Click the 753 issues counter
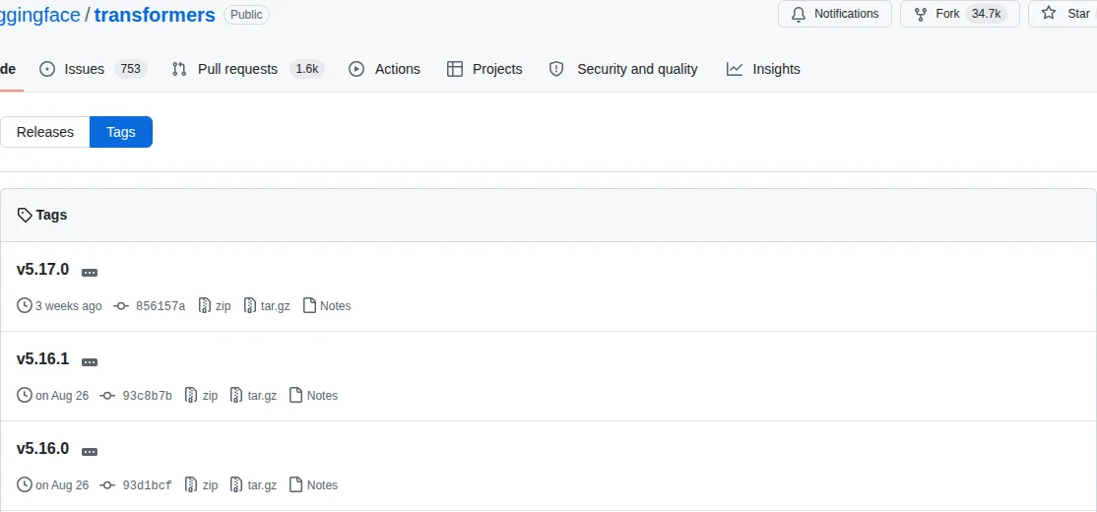Viewport: 1097px width, 512px height. (x=130, y=69)
